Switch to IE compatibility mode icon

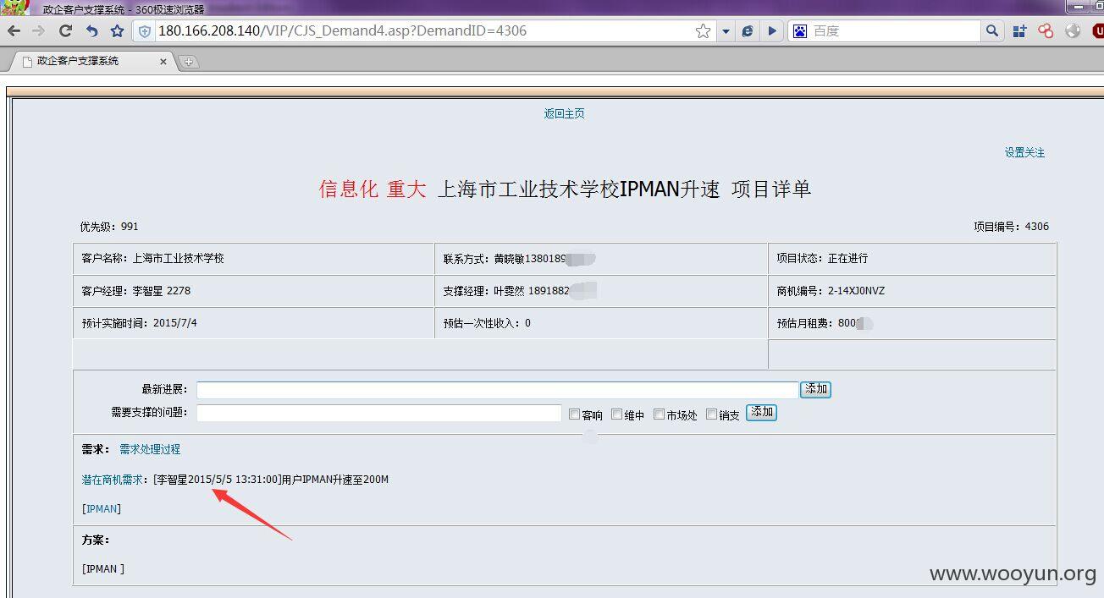click(x=748, y=31)
